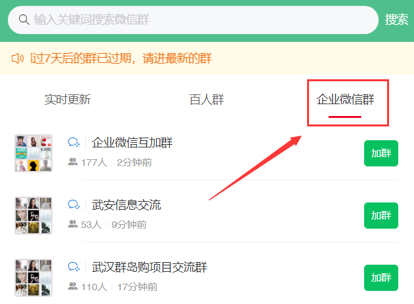Click the chat icon beside 企业微信互加群
Screen dimensions: 414x304
tap(73, 142)
